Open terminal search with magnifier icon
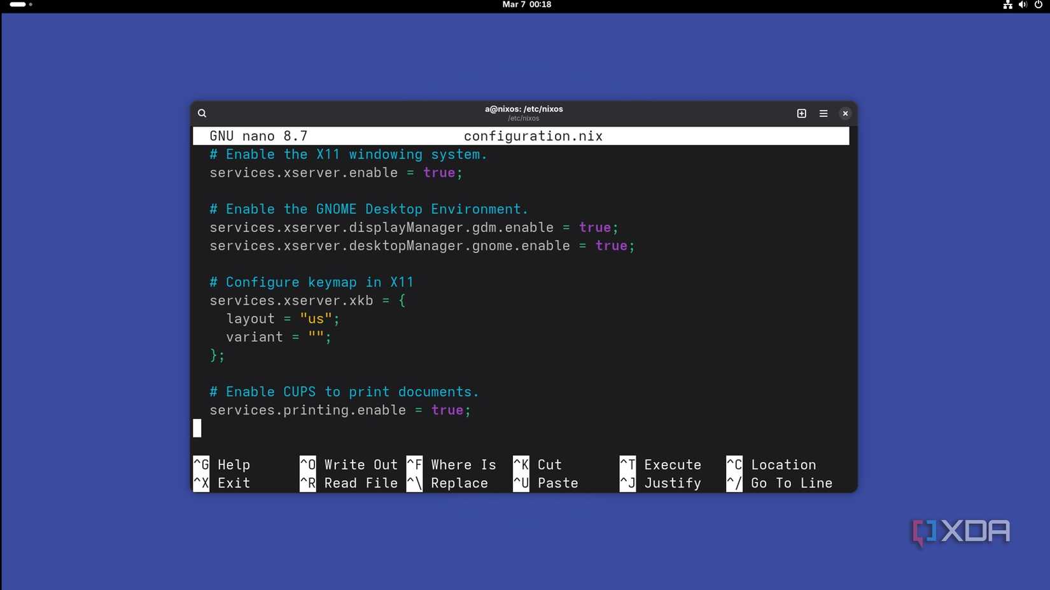The width and height of the screenshot is (1050, 590). 202,113
